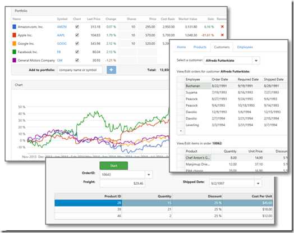Remove Amazon.com from portfolio with red X
The height and width of the screenshot is (233, 294).
coord(222,26)
